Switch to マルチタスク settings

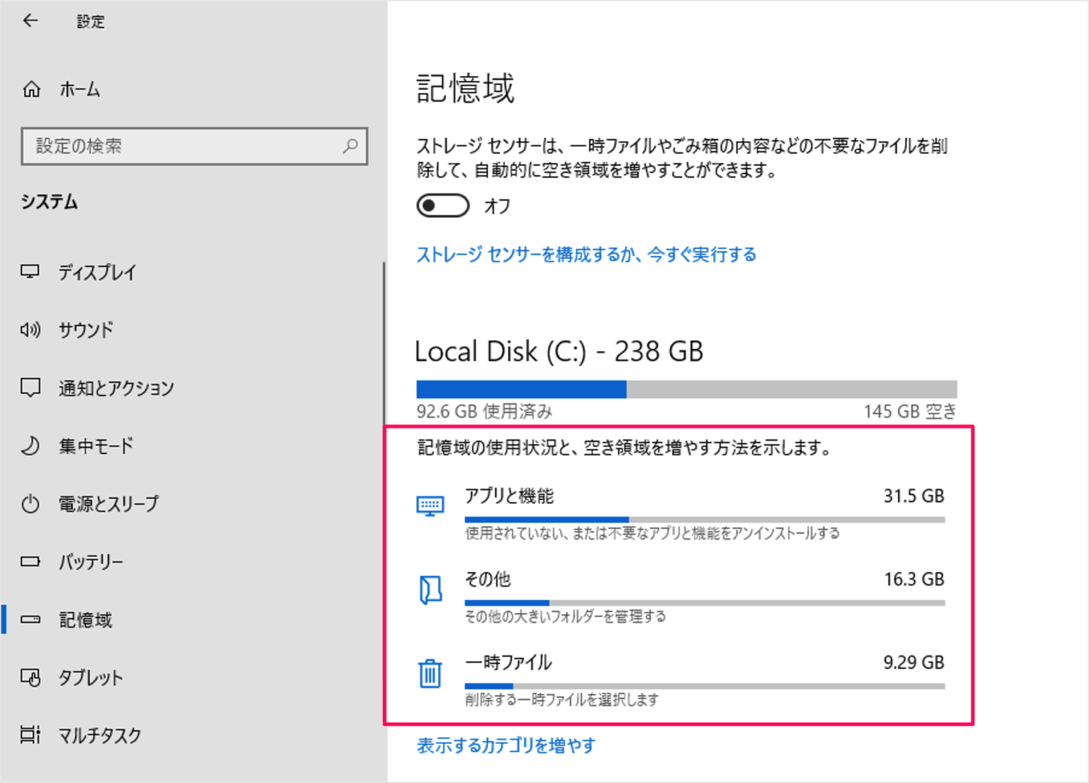(x=99, y=735)
